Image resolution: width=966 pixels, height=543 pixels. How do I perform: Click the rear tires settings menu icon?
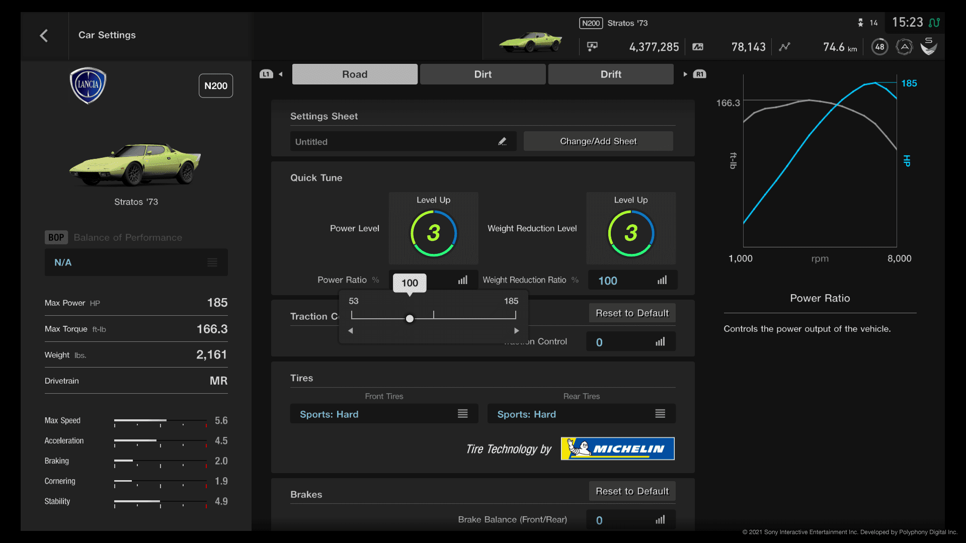[660, 414]
